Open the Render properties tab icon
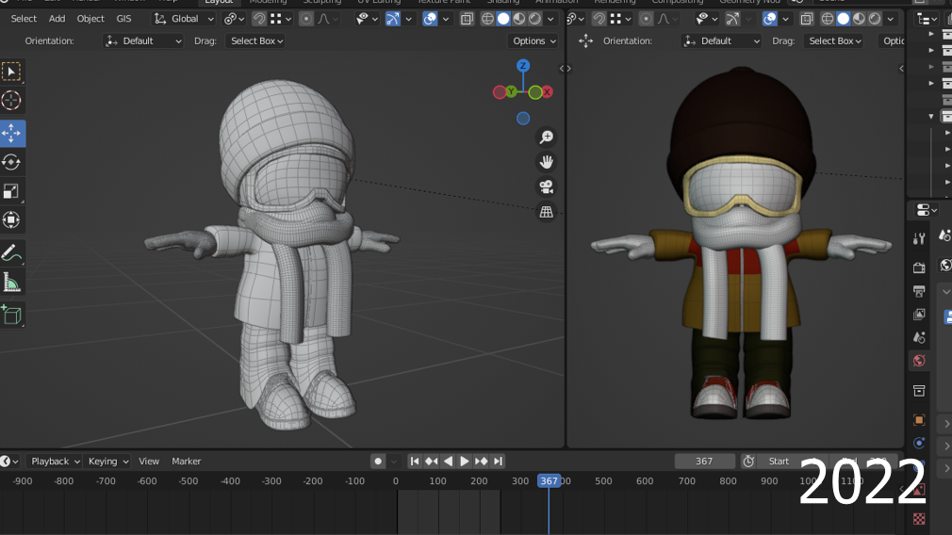The image size is (952, 535). click(x=919, y=267)
